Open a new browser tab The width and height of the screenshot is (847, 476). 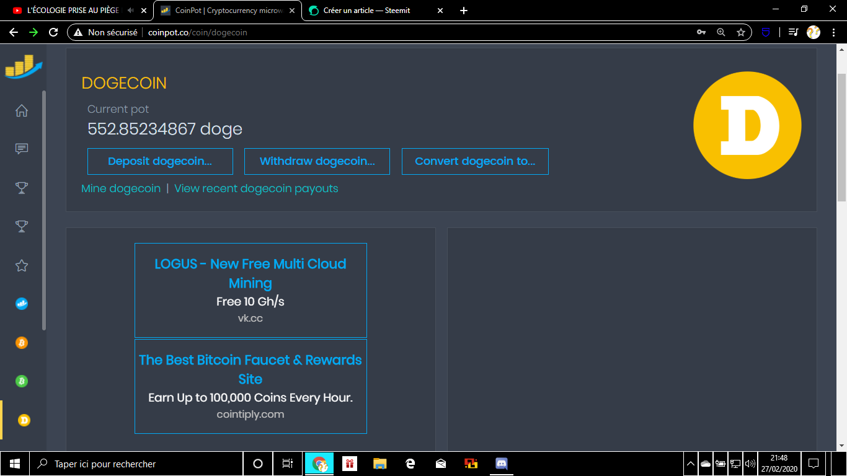tap(464, 11)
